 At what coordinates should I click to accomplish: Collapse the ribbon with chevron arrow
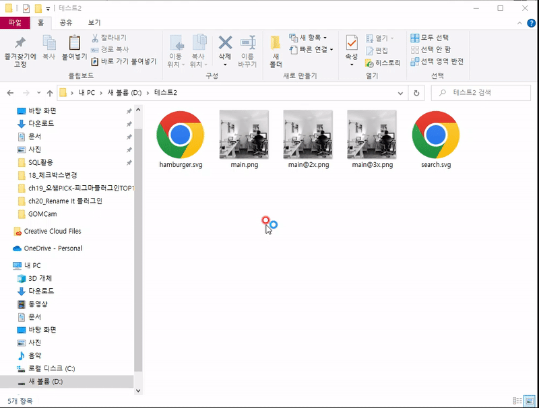[519, 23]
